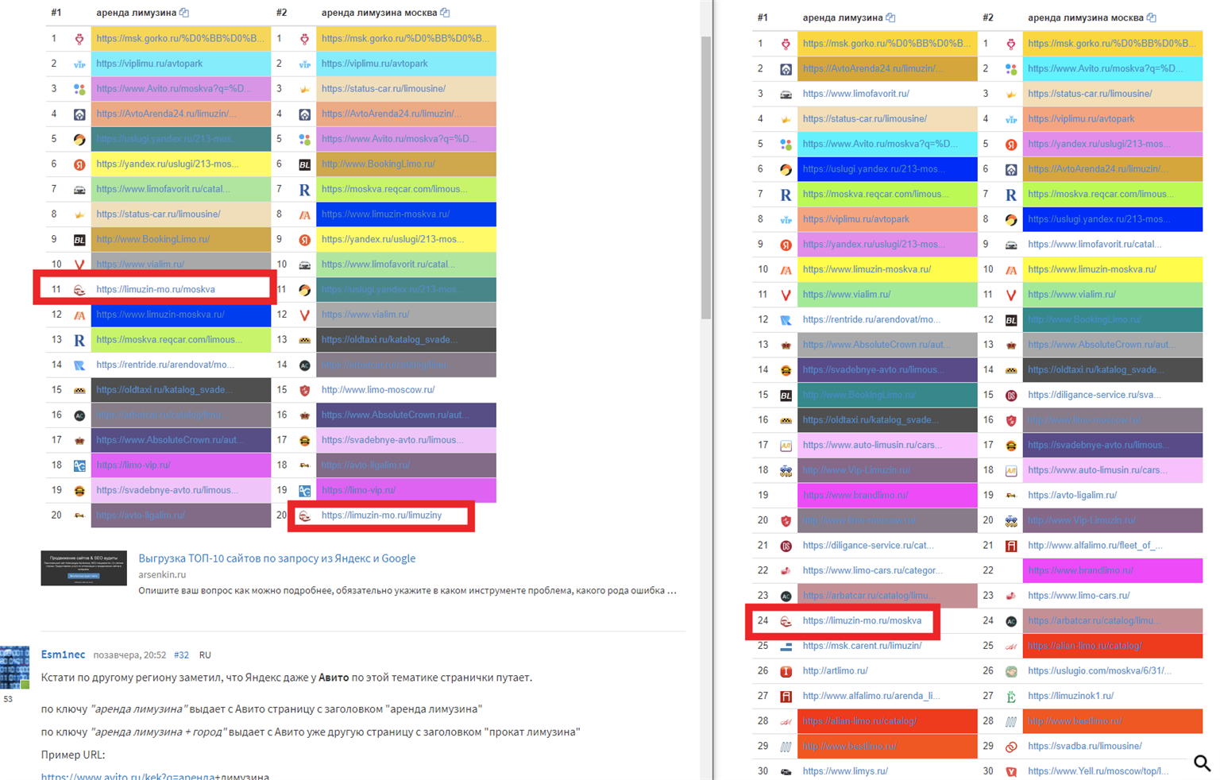
Task: Click copy icon beside left "аренда лимузина москва" header
Action: coord(445,13)
